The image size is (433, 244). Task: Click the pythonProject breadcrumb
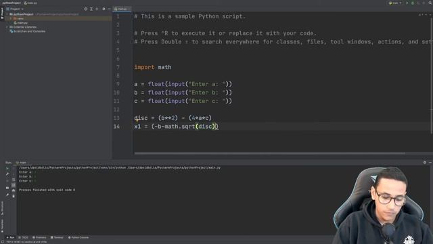point(12,3)
